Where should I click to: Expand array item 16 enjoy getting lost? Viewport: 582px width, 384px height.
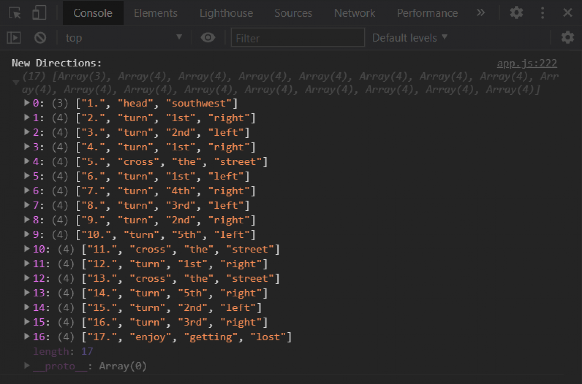click(x=27, y=336)
